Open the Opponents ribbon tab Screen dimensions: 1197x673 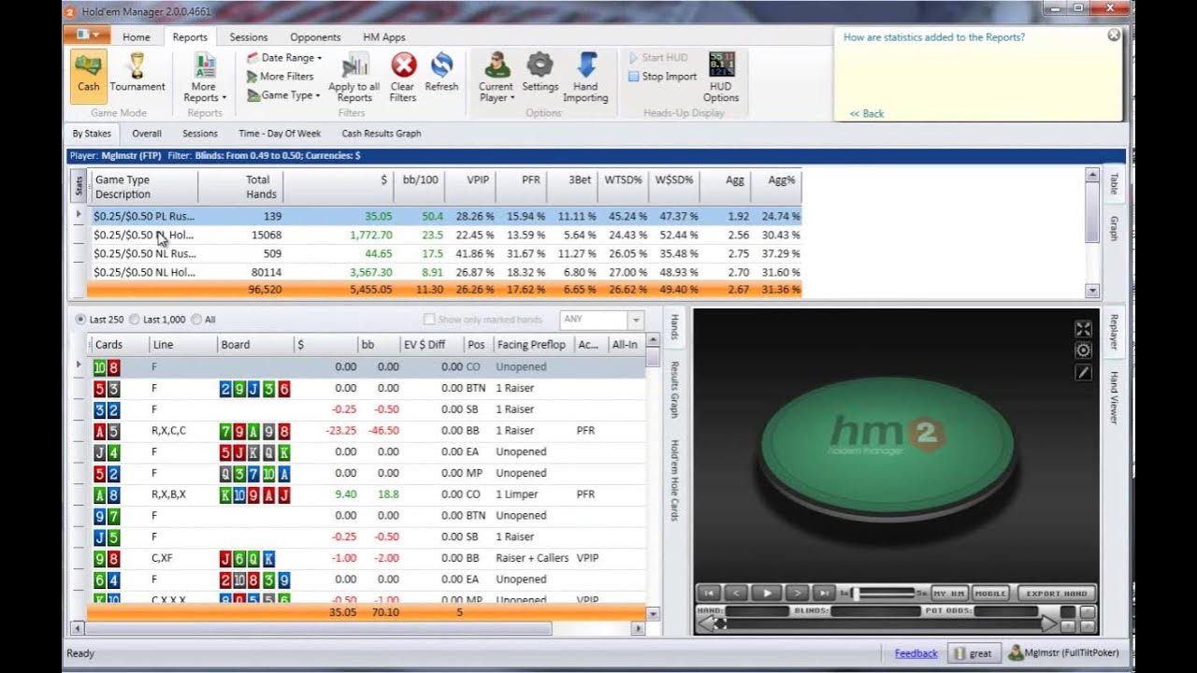tap(315, 37)
